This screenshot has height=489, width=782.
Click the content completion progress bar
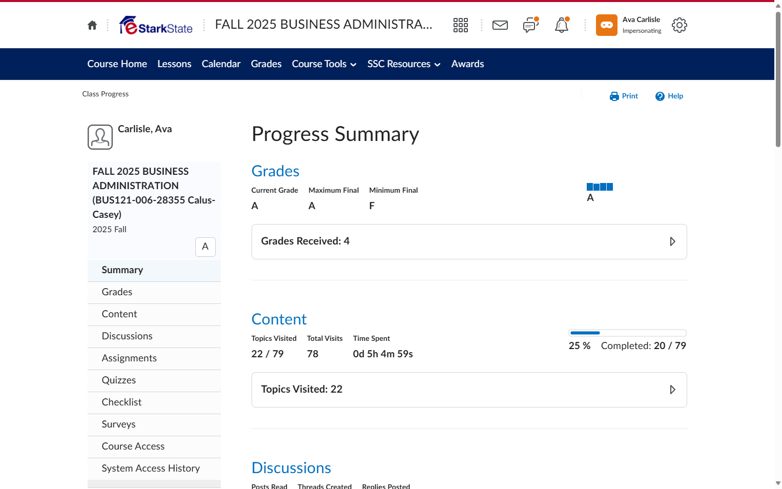(x=627, y=333)
